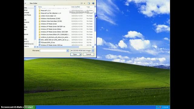Click folder icon of window movie maker 2.6

pyautogui.click(x=40, y=16)
